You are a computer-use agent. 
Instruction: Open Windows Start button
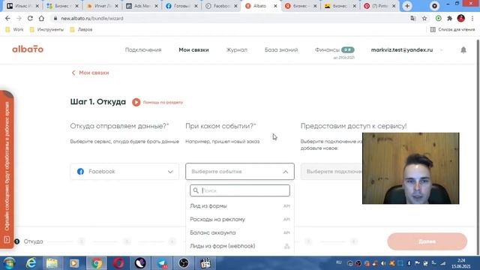pyautogui.click(x=9, y=263)
